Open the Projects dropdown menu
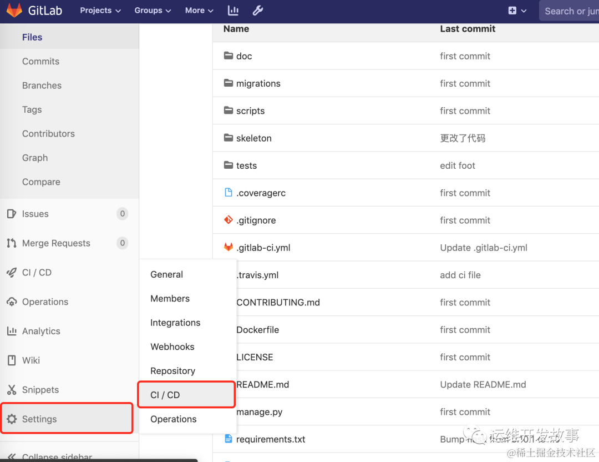Image resolution: width=599 pixels, height=462 pixels. pos(100,11)
